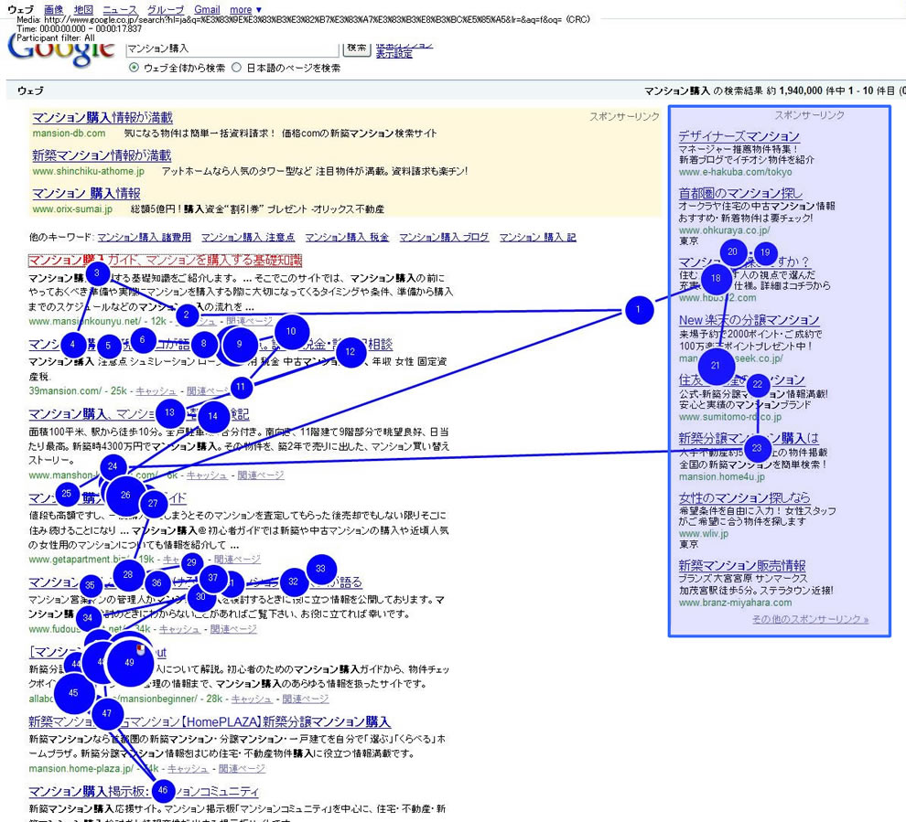Expand the more ▼ menu
The height and width of the screenshot is (822, 906).
pyautogui.click(x=245, y=10)
